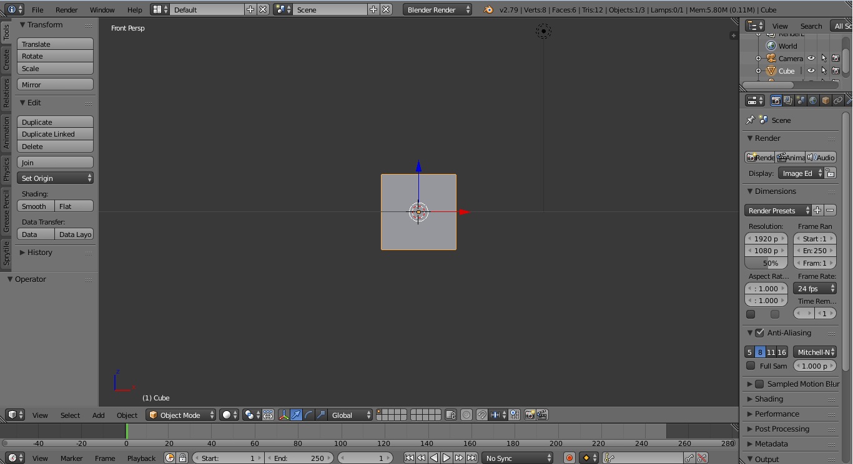Click the OpenGL render image camera icon
The width and height of the screenshot is (853, 464).
(x=530, y=415)
